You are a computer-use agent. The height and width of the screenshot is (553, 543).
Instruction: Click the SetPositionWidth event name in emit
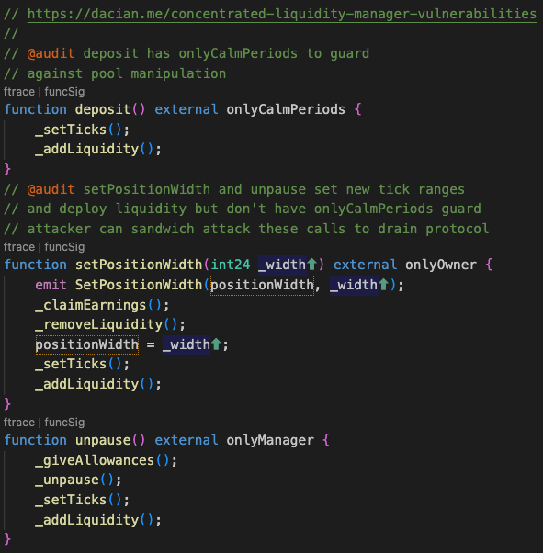139,285
